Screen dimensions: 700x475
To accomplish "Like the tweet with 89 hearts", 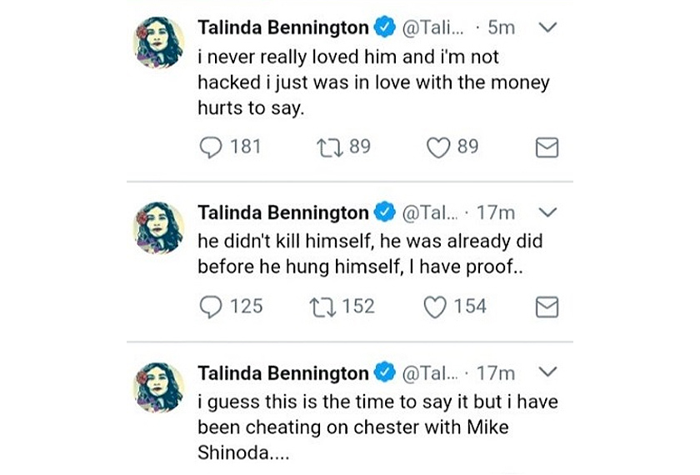I will 438,147.
